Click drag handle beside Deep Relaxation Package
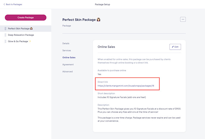Image resolution: width=205 pixels, height=139 pixels. [5, 35]
